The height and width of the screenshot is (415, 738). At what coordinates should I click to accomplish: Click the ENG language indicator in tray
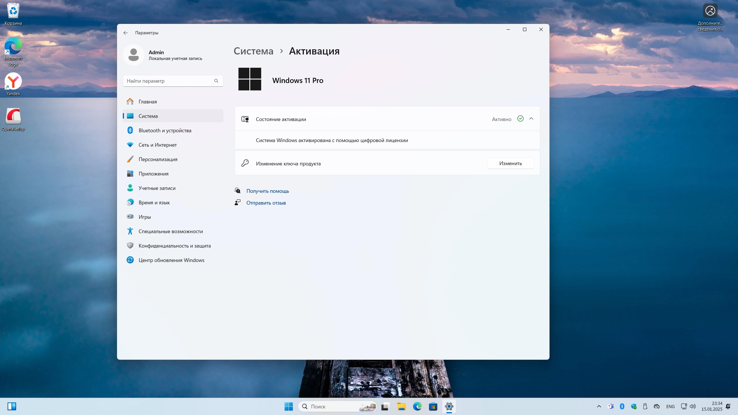coord(670,406)
